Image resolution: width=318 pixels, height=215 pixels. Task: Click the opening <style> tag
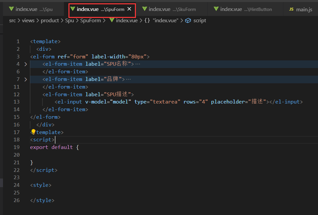tap(41, 185)
